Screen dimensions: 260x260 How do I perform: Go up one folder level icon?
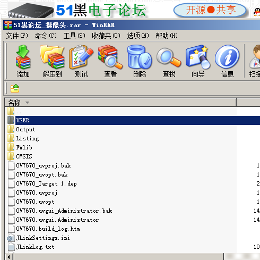point(15,88)
